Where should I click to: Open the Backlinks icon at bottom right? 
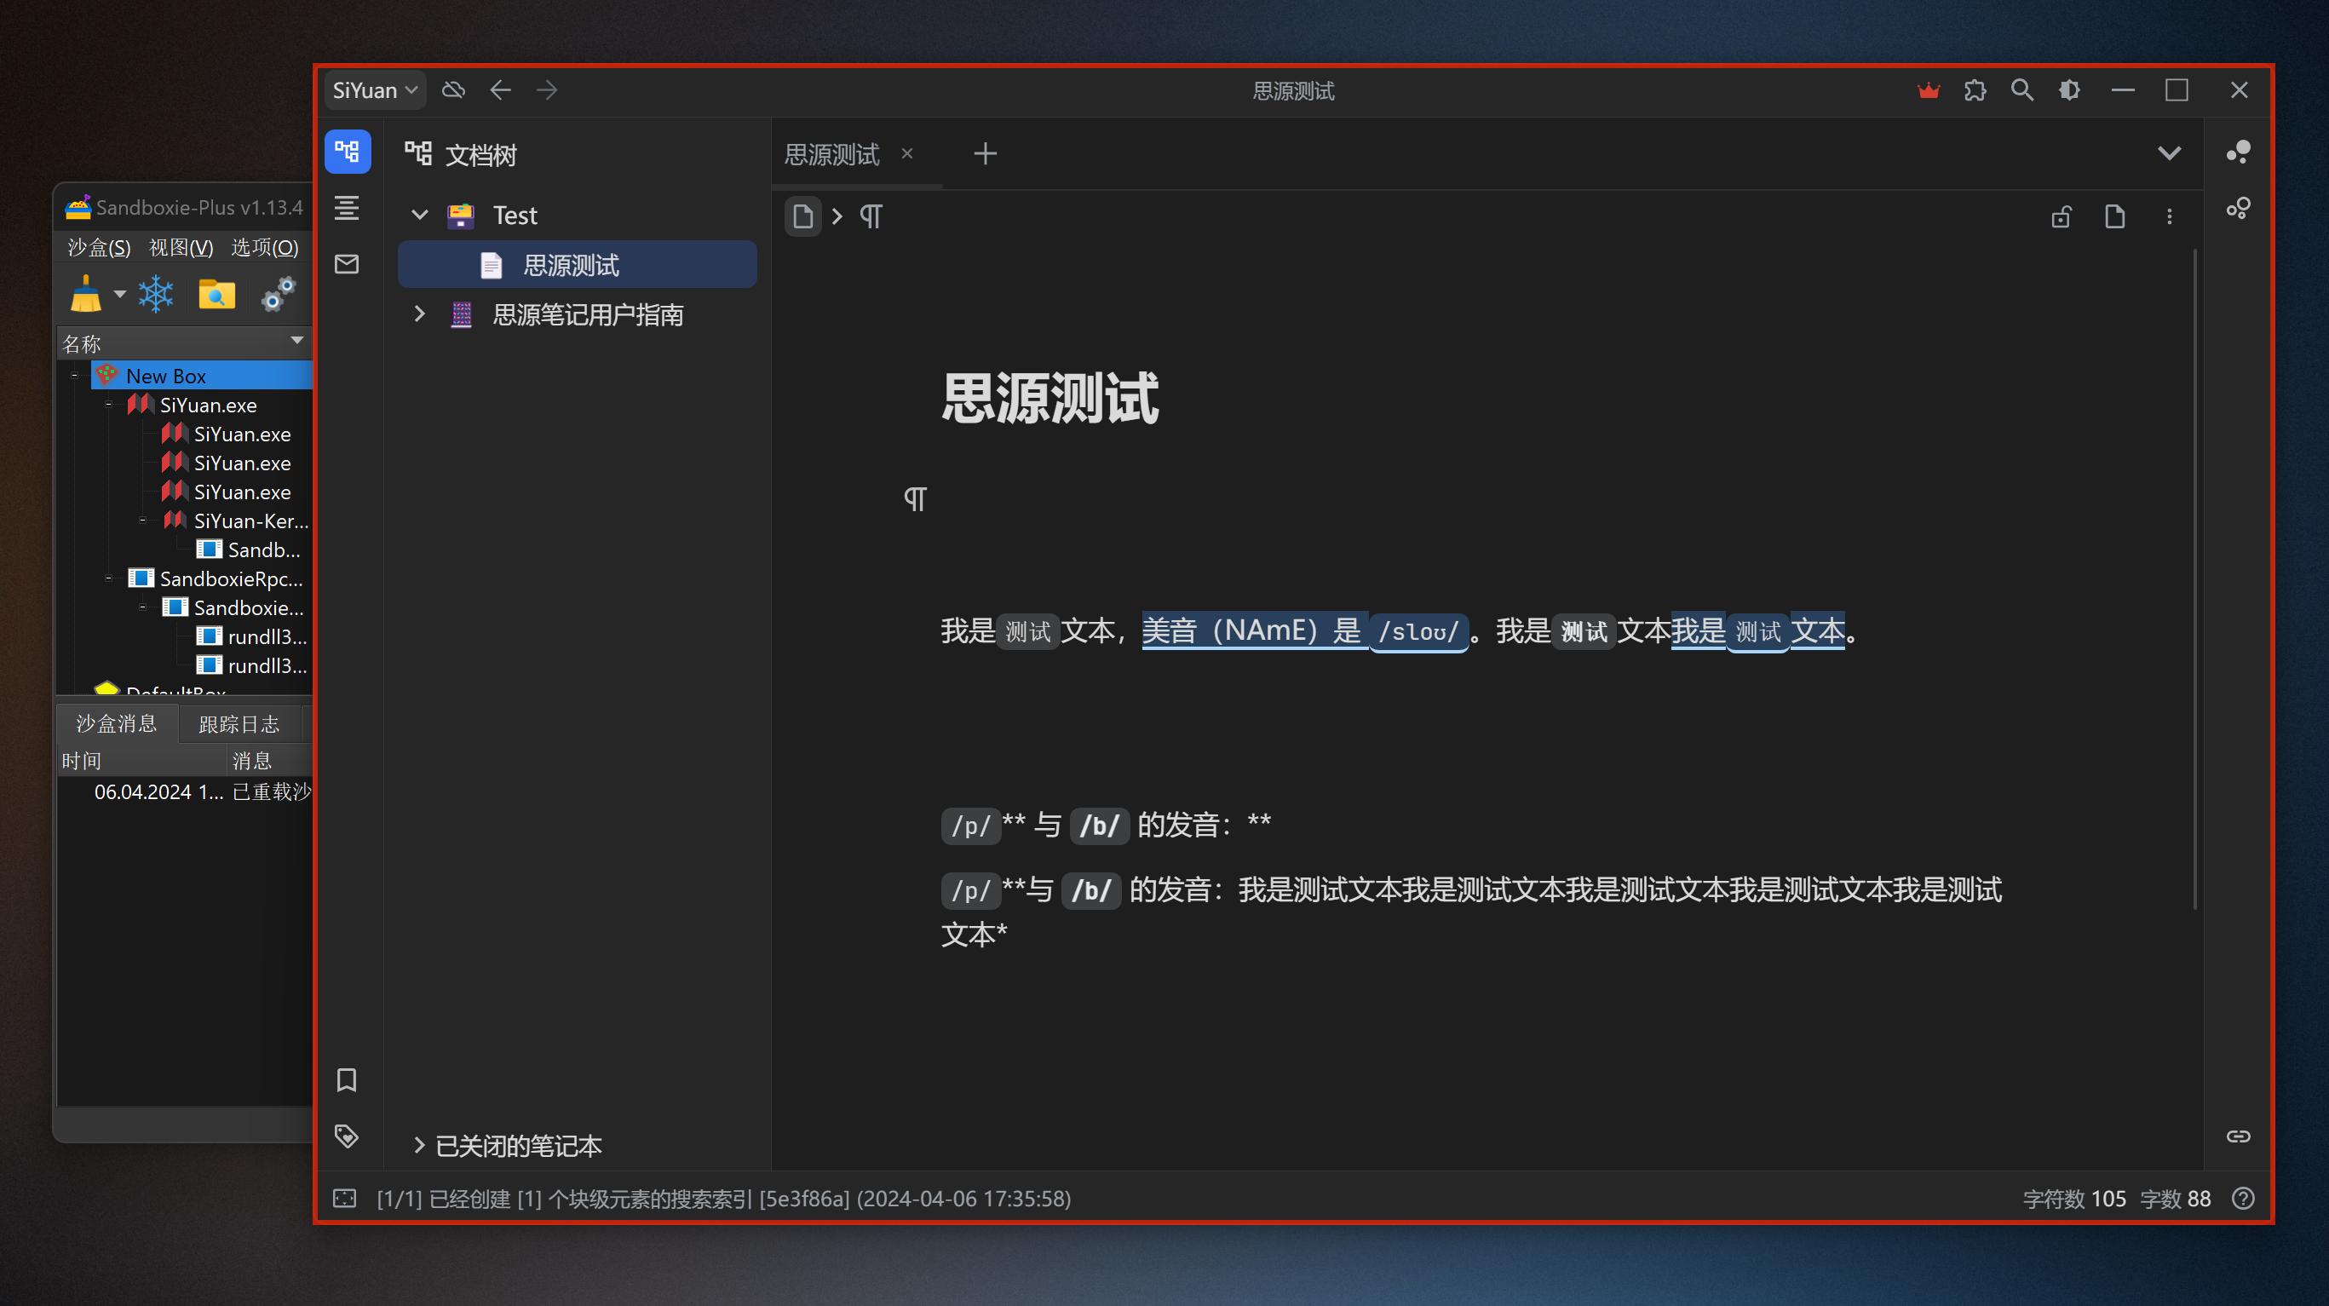point(2239,1136)
